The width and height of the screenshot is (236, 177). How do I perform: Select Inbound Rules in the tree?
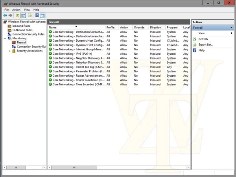tap(21, 26)
